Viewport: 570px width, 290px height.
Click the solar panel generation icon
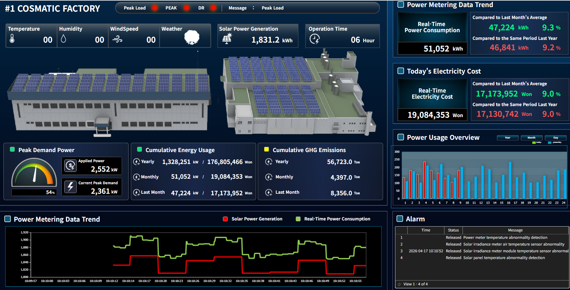pyautogui.click(x=227, y=39)
